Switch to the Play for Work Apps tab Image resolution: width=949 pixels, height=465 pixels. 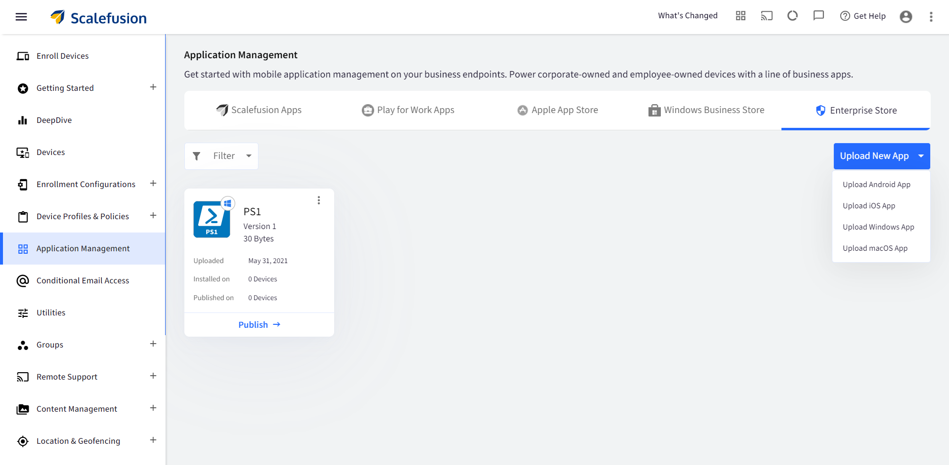tap(408, 110)
